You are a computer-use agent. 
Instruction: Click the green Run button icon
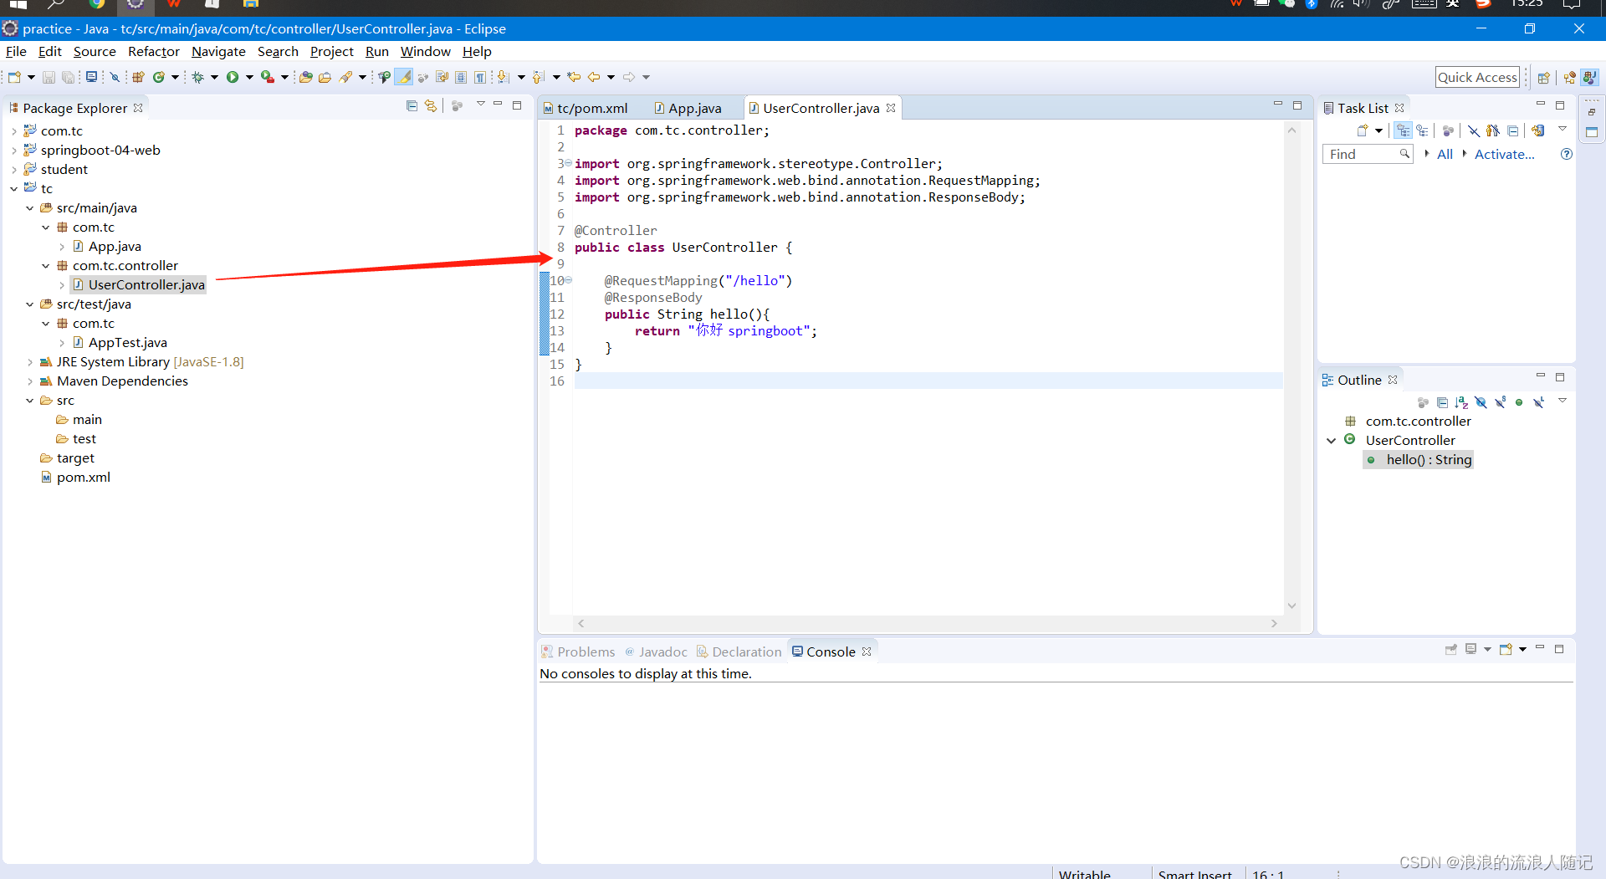pyautogui.click(x=233, y=77)
